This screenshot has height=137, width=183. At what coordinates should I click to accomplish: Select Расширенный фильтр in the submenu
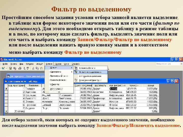(x=90, y=80)
